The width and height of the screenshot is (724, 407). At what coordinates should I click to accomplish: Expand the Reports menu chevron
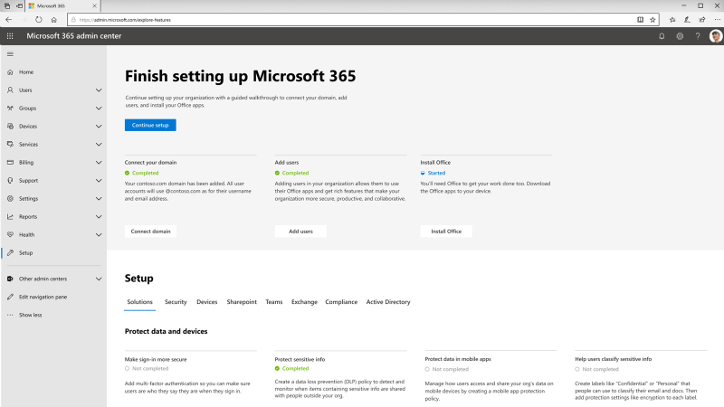(99, 216)
